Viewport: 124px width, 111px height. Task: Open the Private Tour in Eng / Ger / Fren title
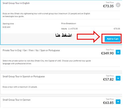click(x=31, y=50)
